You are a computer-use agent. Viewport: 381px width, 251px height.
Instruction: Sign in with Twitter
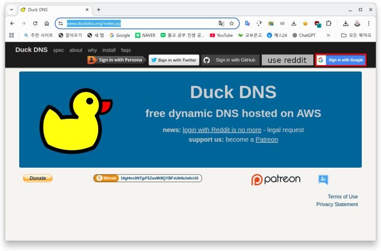174,60
